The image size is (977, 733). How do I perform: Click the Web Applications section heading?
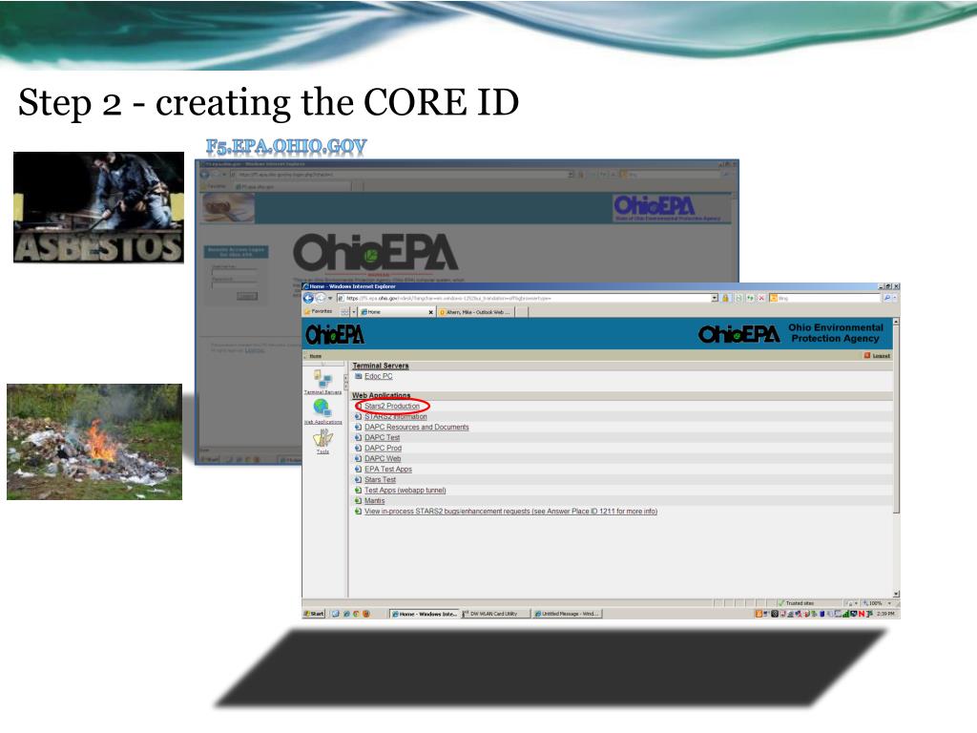(382, 395)
